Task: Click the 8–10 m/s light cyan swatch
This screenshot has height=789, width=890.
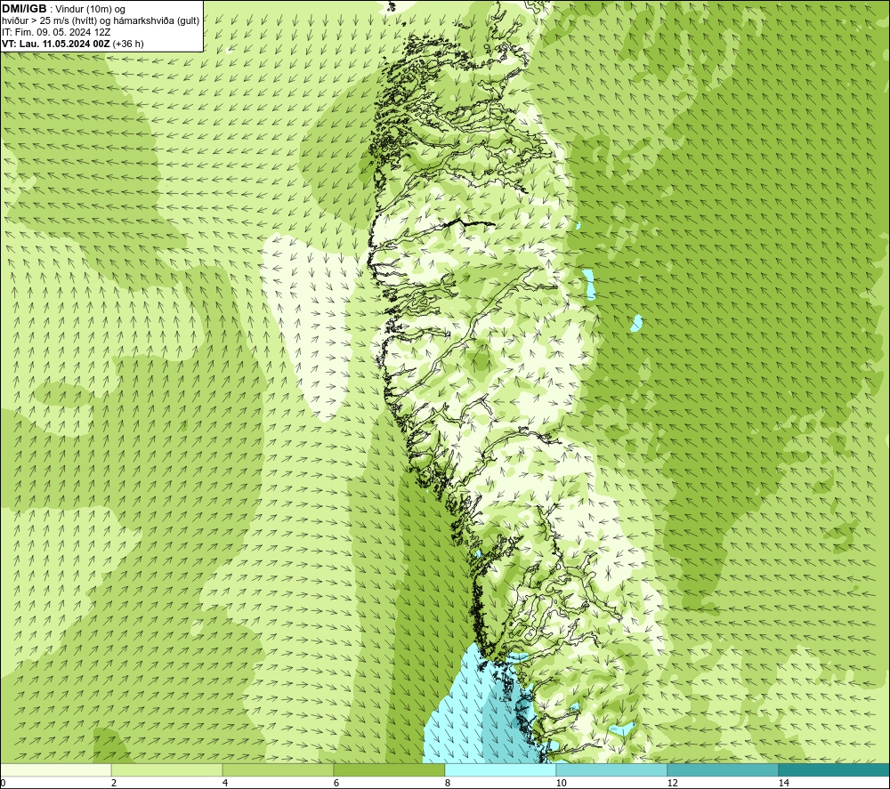Action: [500, 769]
